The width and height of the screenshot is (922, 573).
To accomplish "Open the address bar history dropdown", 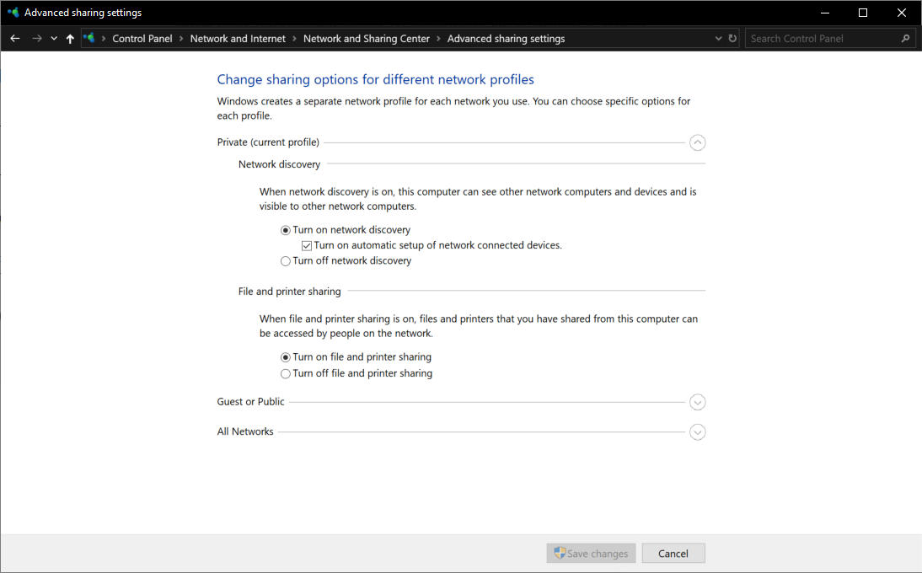I will coord(718,39).
